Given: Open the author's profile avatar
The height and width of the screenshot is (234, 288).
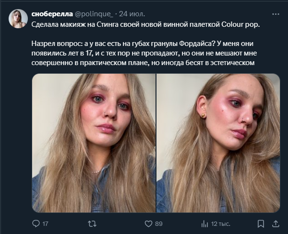Looking at the screenshot, I should (x=18, y=19).
